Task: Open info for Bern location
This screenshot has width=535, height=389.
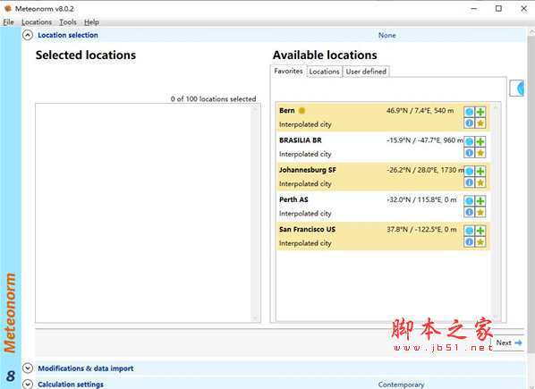Action: pyautogui.click(x=469, y=123)
